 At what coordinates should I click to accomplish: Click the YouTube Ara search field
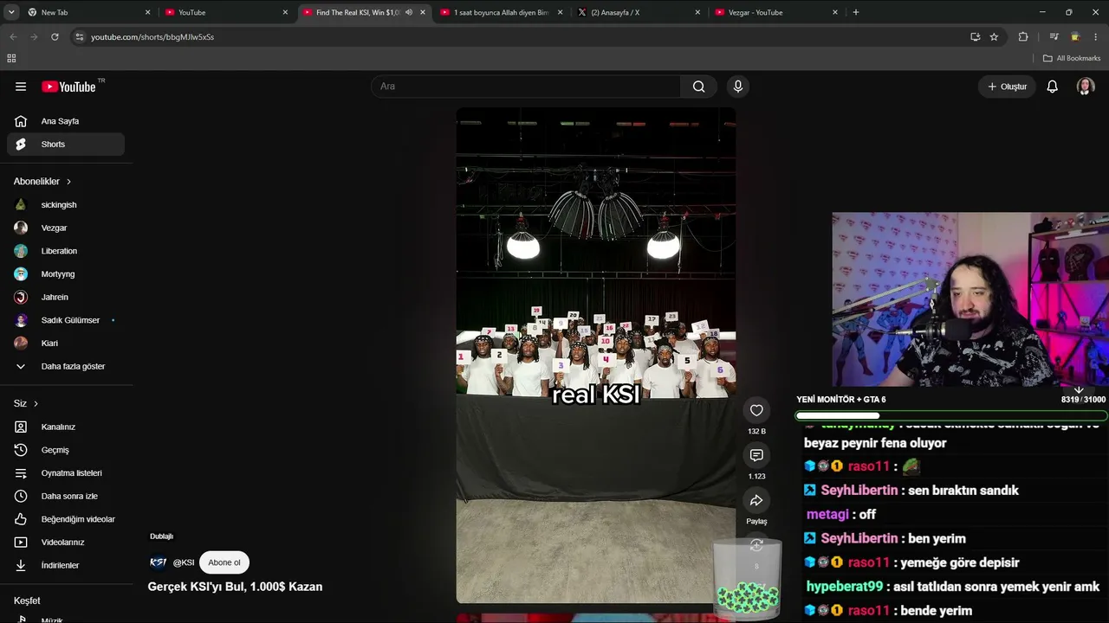[527, 87]
